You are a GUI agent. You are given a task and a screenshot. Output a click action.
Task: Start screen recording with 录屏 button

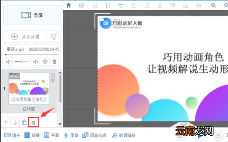tap(32, 15)
